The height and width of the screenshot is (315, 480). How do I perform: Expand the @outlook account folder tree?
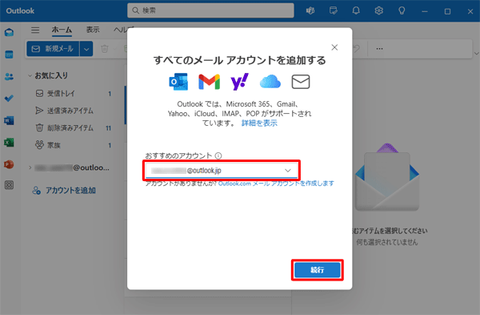(x=30, y=168)
